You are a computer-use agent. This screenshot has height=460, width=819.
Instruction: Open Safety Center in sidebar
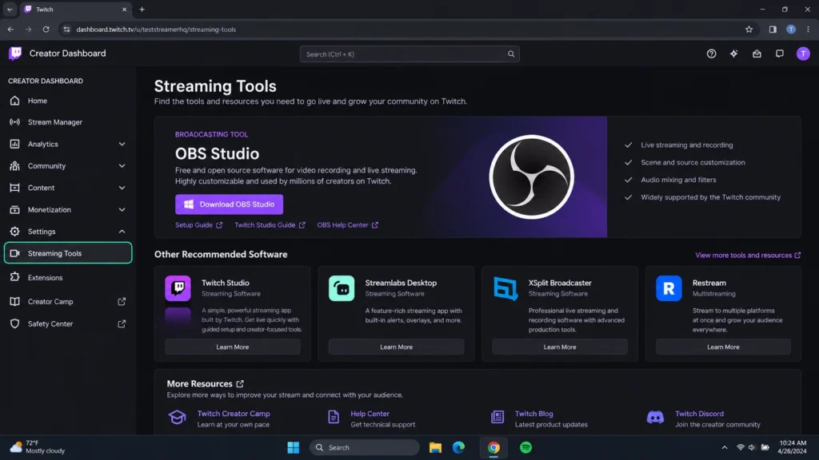pos(68,324)
